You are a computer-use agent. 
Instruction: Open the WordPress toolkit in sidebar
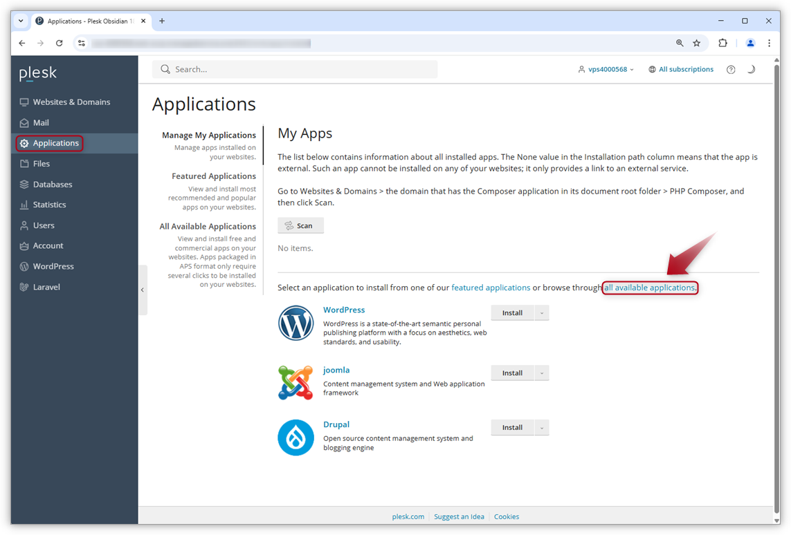point(53,266)
